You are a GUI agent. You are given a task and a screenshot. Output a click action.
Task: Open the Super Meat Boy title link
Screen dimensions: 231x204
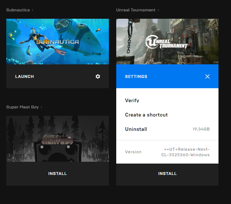click(22, 107)
